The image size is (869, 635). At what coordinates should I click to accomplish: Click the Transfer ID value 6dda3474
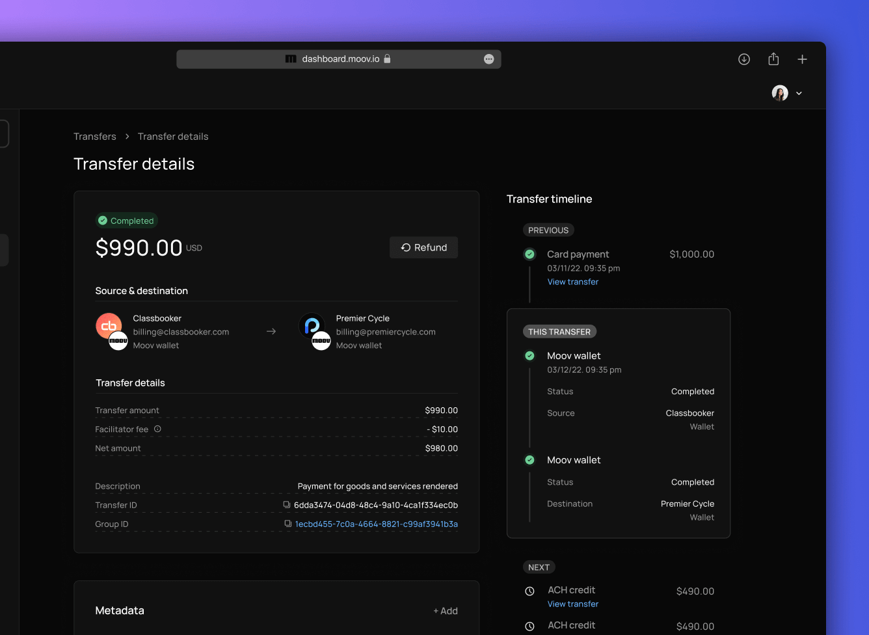[376, 505]
